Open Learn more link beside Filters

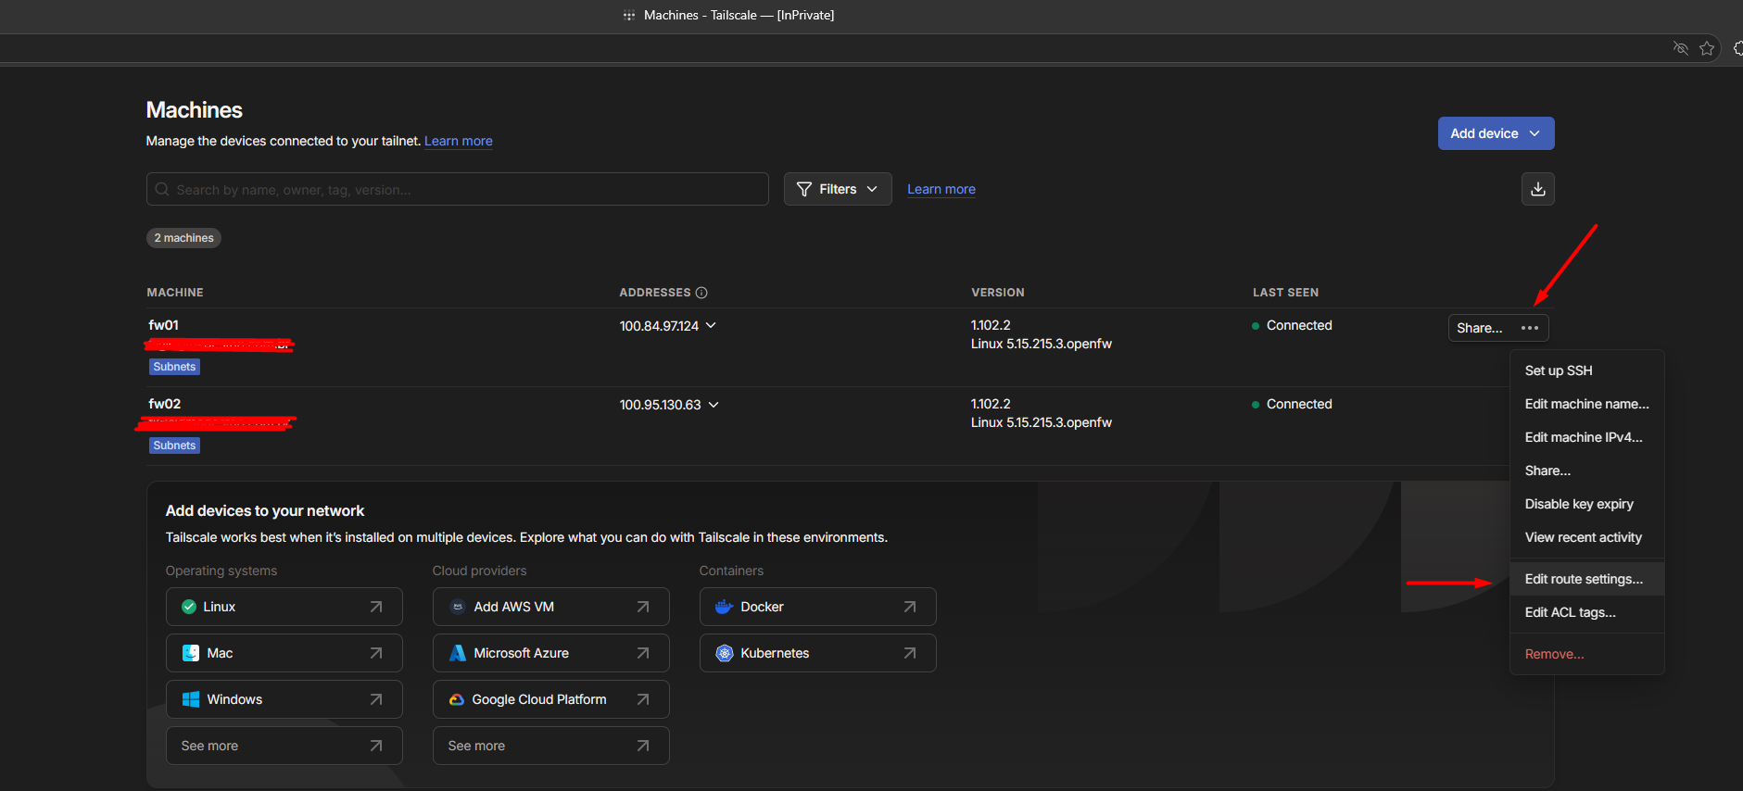[941, 189]
